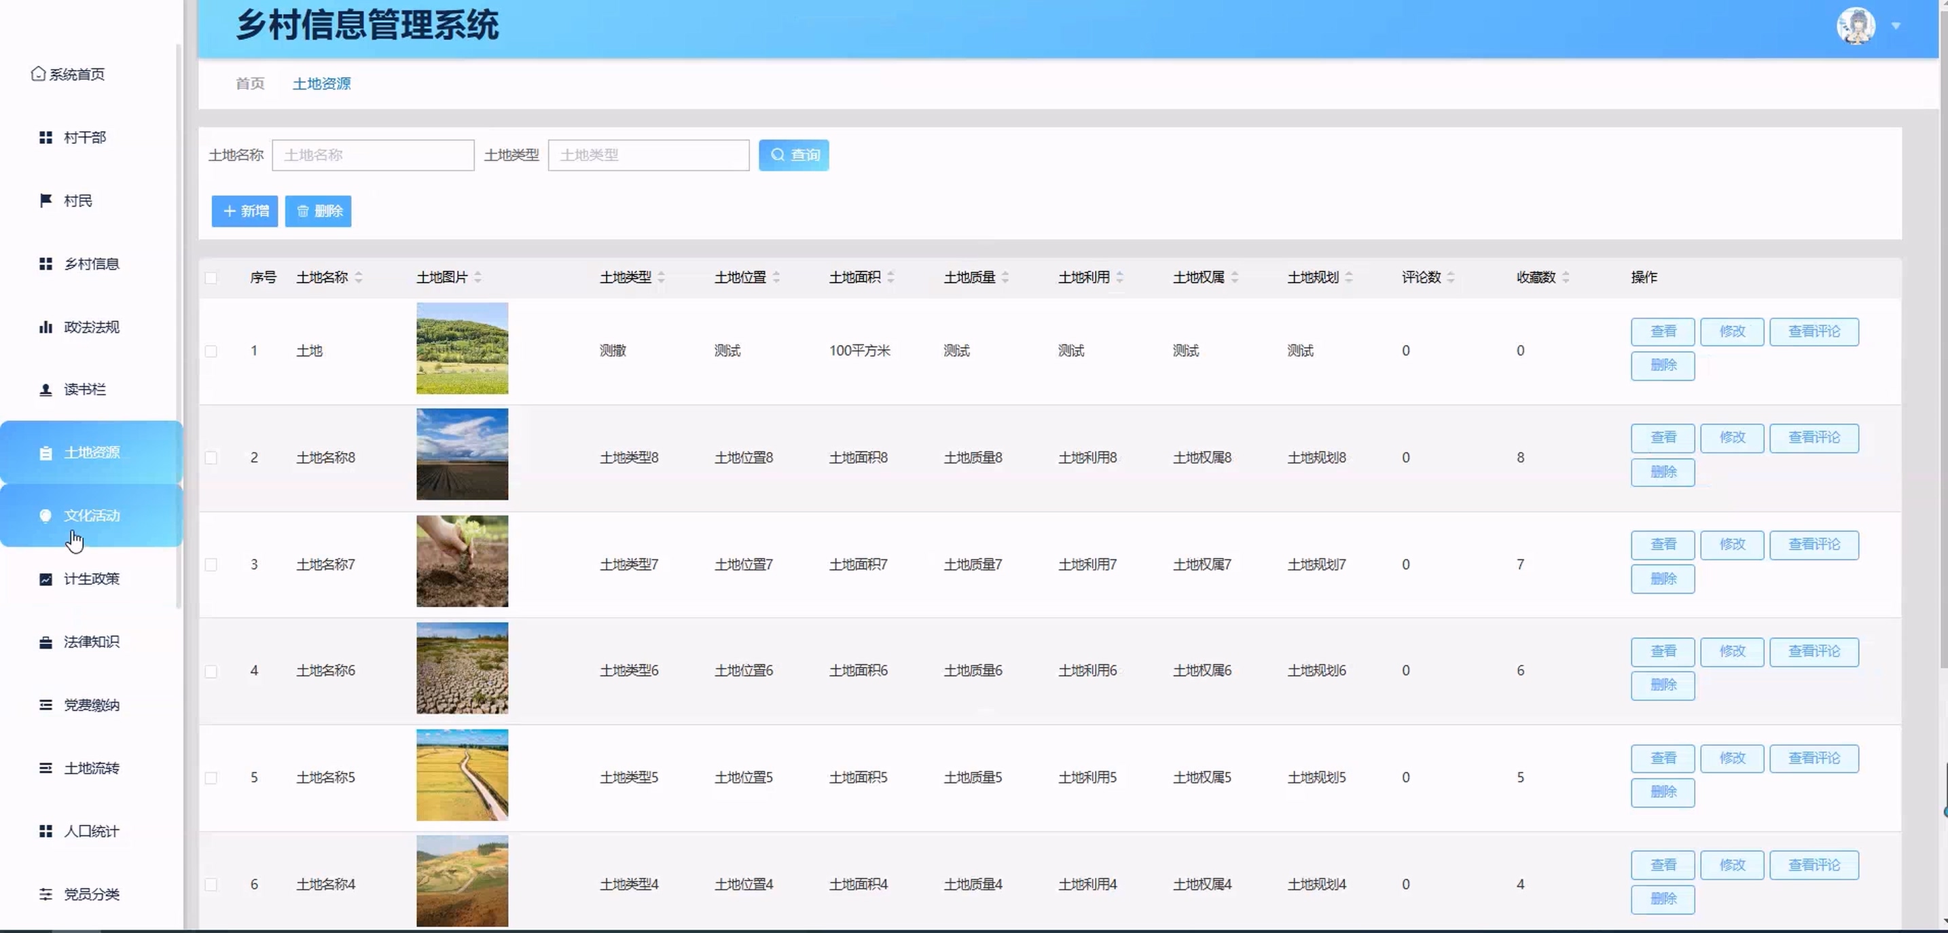Open the 文化活动 sidebar menu item

[x=91, y=515]
